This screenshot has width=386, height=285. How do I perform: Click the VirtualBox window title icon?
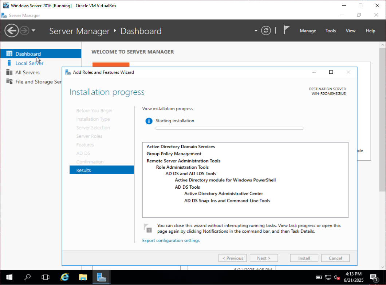6,5
